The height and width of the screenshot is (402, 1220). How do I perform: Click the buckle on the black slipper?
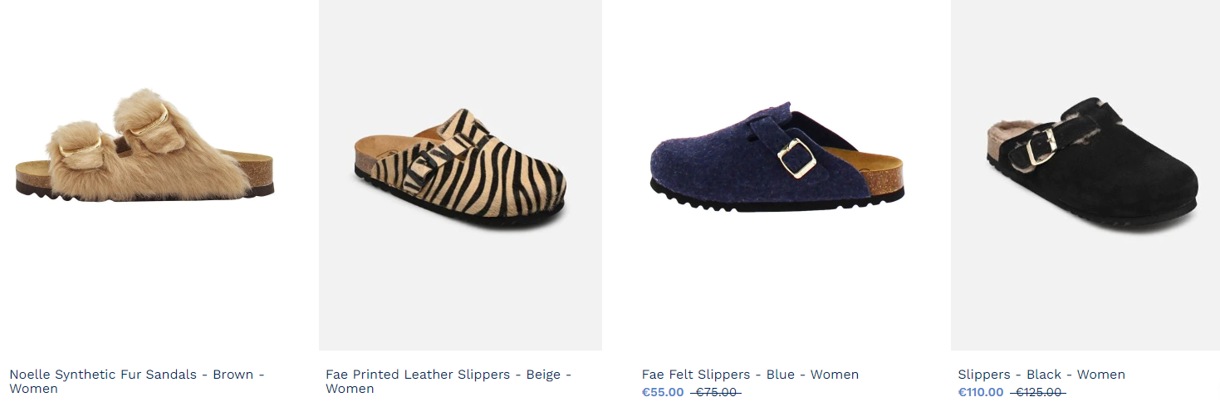click(1040, 146)
